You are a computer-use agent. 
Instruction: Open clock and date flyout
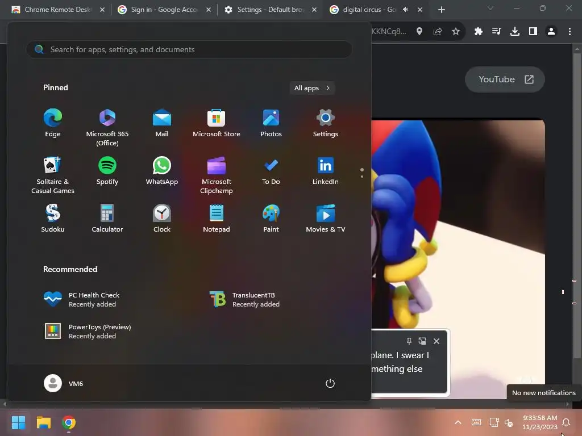[540, 422]
